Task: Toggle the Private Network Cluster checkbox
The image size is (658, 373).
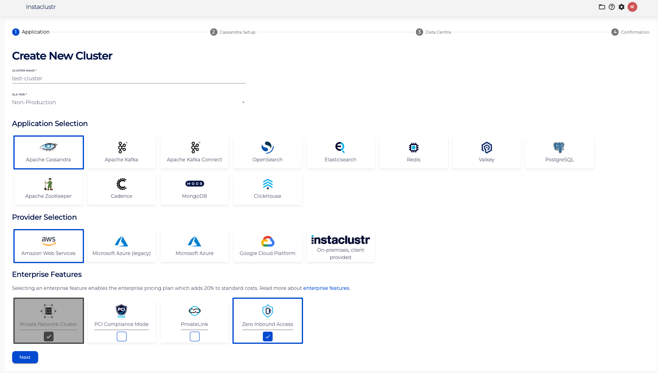Action: coord(49,337)
